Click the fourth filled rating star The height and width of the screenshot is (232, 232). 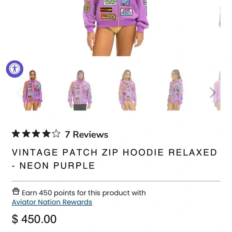[46, 134]
